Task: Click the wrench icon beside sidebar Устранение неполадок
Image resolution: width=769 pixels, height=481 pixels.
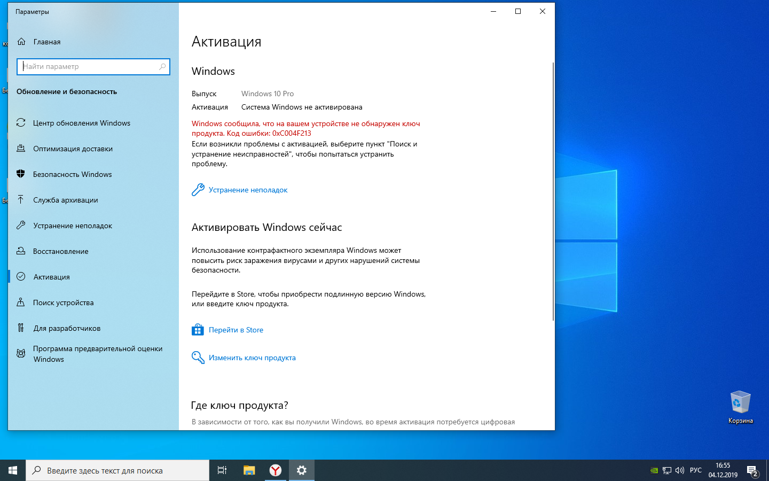Action: click(x=21, y=226)
